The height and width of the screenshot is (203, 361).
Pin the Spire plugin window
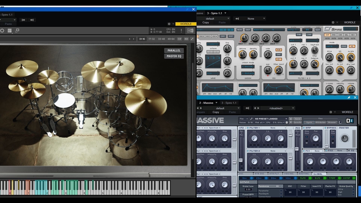pos(351,8)
